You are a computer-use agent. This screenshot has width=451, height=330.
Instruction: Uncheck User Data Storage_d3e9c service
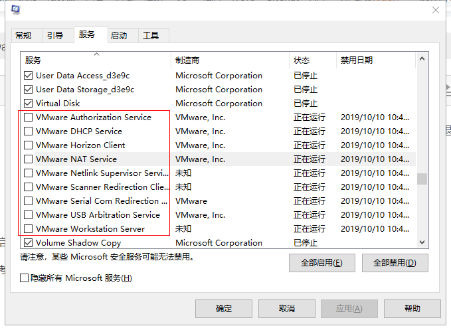28,90
